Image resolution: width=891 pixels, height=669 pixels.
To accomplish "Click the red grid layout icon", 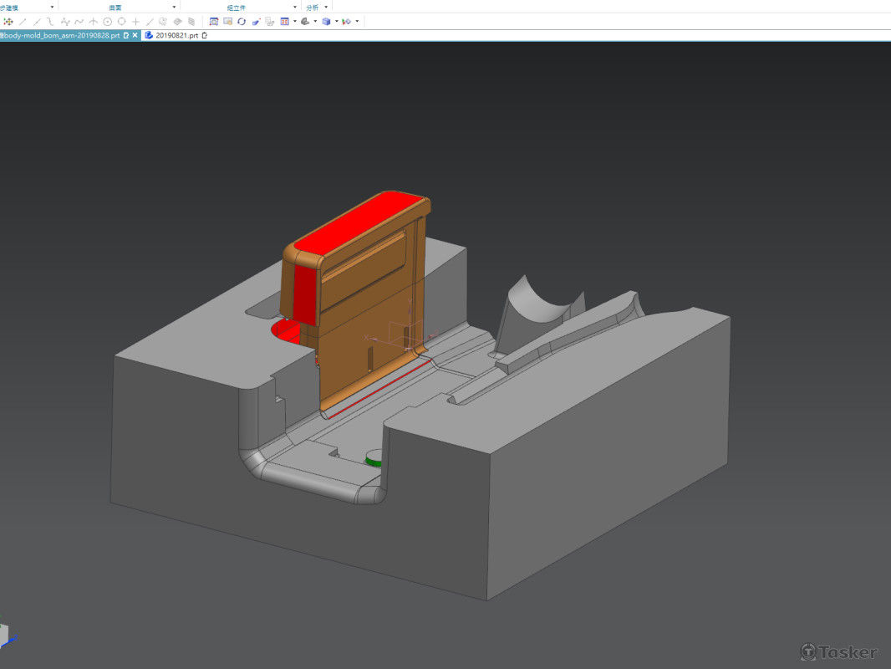I will (284, 22).
